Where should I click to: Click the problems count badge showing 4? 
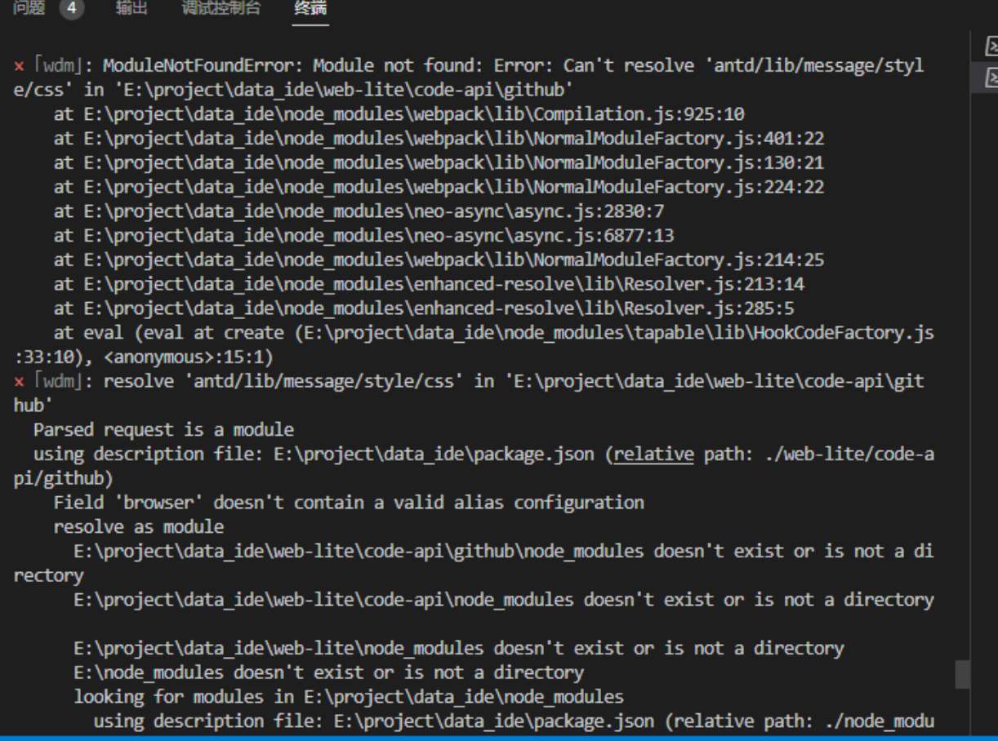pos(72,8)
